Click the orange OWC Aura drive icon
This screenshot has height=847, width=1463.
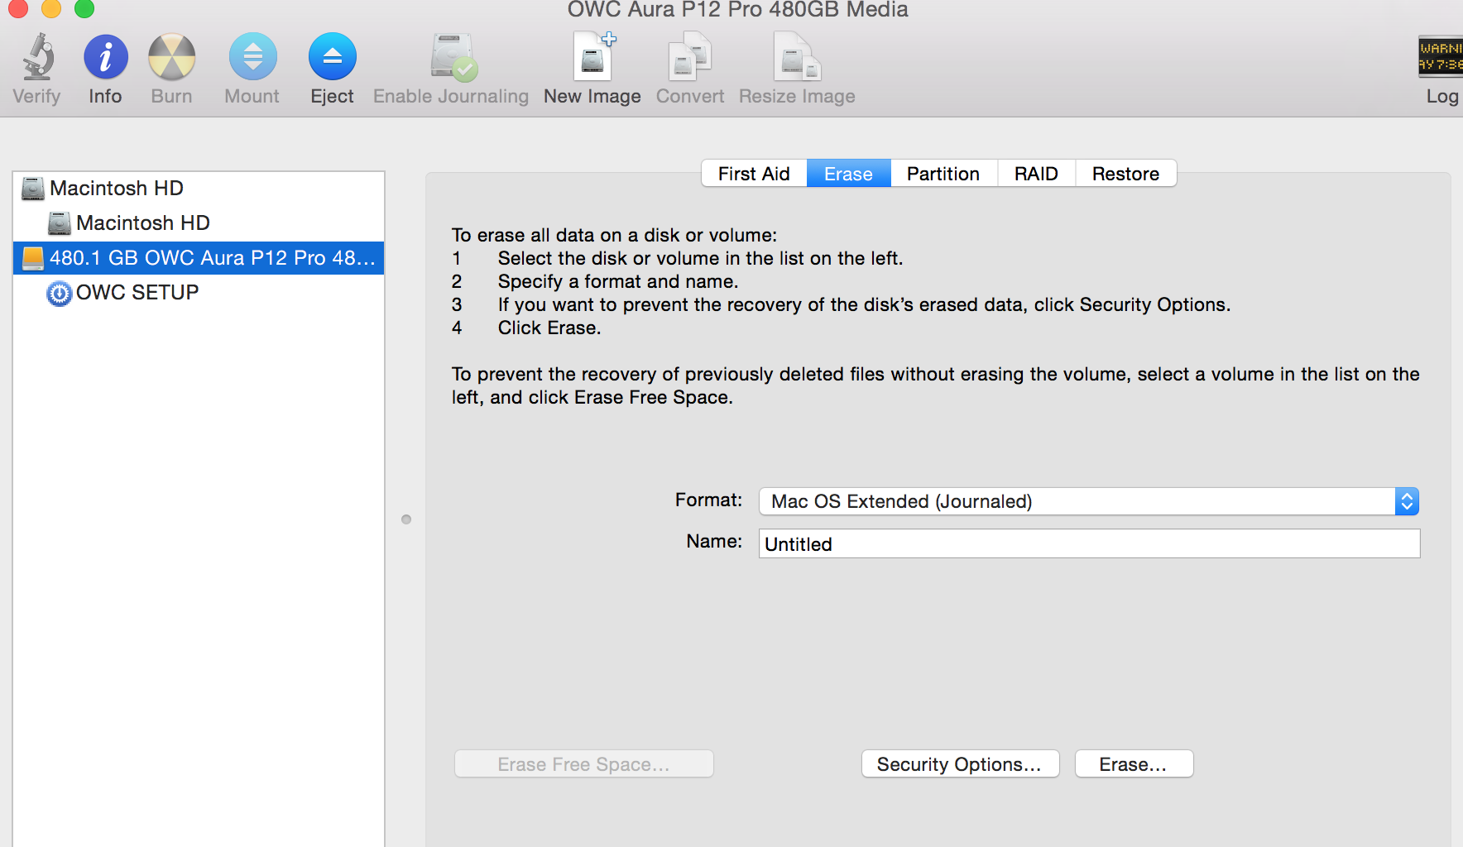pos(33,258)
